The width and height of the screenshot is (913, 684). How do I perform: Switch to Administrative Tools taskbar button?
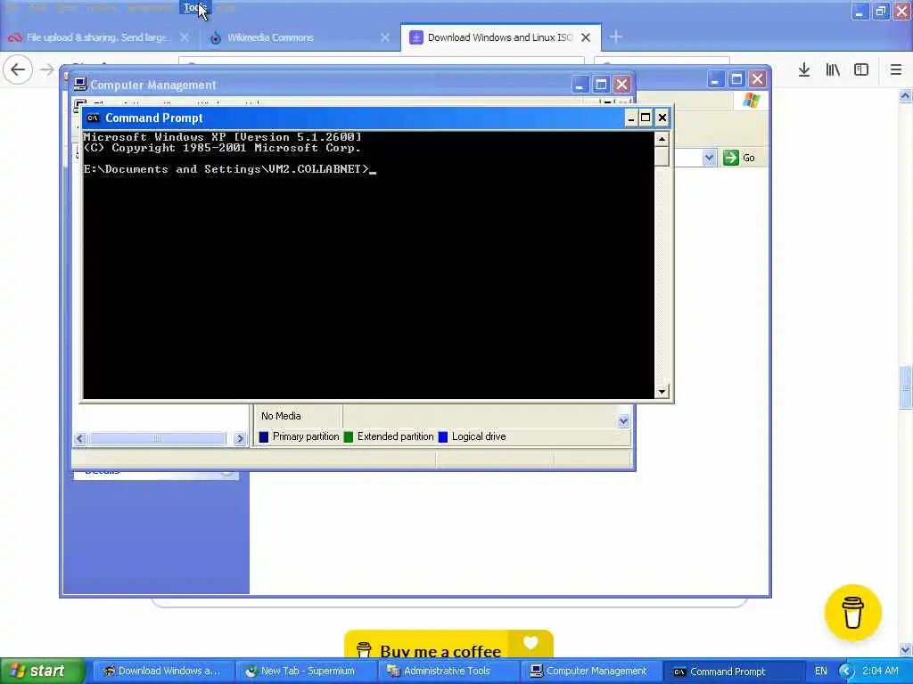(449, 672)
